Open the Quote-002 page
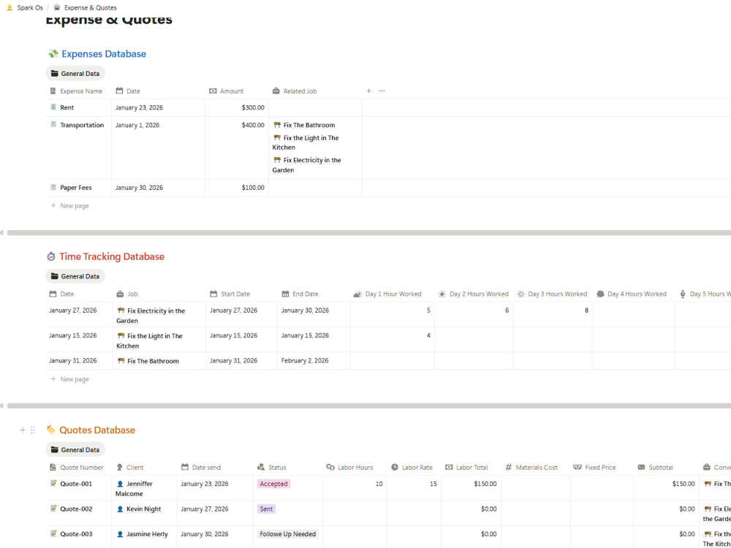 point(76,509)
